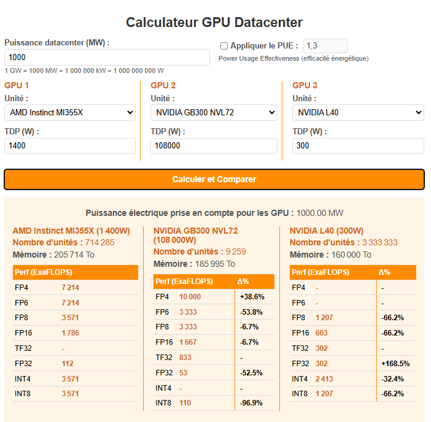Open the GPU 1 unit dropdown
The image size is (431, 422).
pyautogui.click(x=70, y=112)
